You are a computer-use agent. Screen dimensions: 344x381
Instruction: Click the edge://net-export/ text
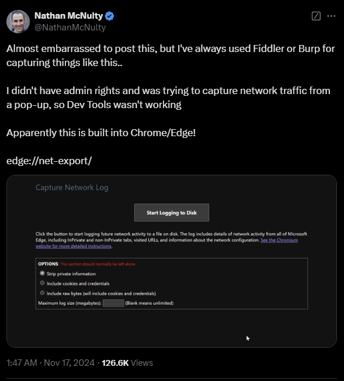(x=49, y=161)
